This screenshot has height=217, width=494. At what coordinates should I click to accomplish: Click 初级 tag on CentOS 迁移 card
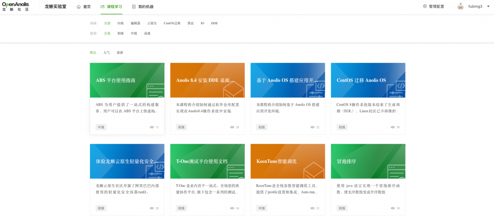pos(342,127)
